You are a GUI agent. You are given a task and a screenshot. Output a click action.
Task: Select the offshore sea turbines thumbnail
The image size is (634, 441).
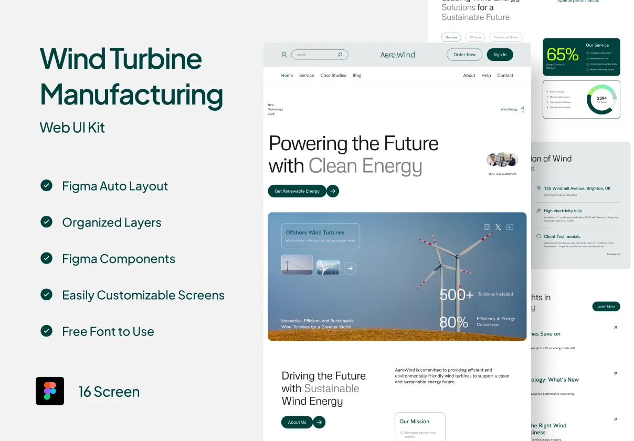[x=297, y=265]
